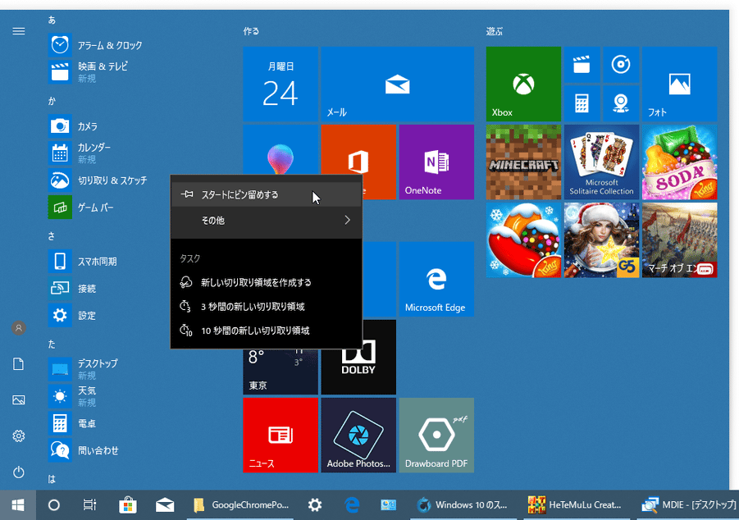Select スタートにピン留めする in context menu
Viewport: 739px width, 520px height.
pyautogui.click(x=267, y=194)
